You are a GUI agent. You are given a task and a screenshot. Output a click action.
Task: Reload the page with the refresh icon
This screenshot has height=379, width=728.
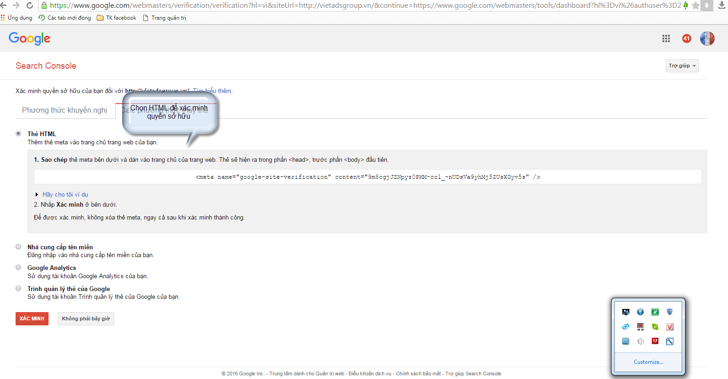point(29,5)
